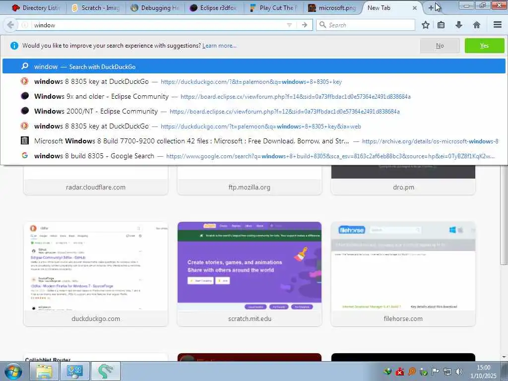
Task: Click the back arrow navigation button
Action: pos(10,25)
